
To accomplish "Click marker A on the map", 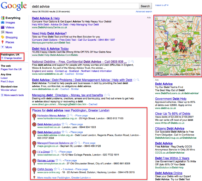I will 166,45.
